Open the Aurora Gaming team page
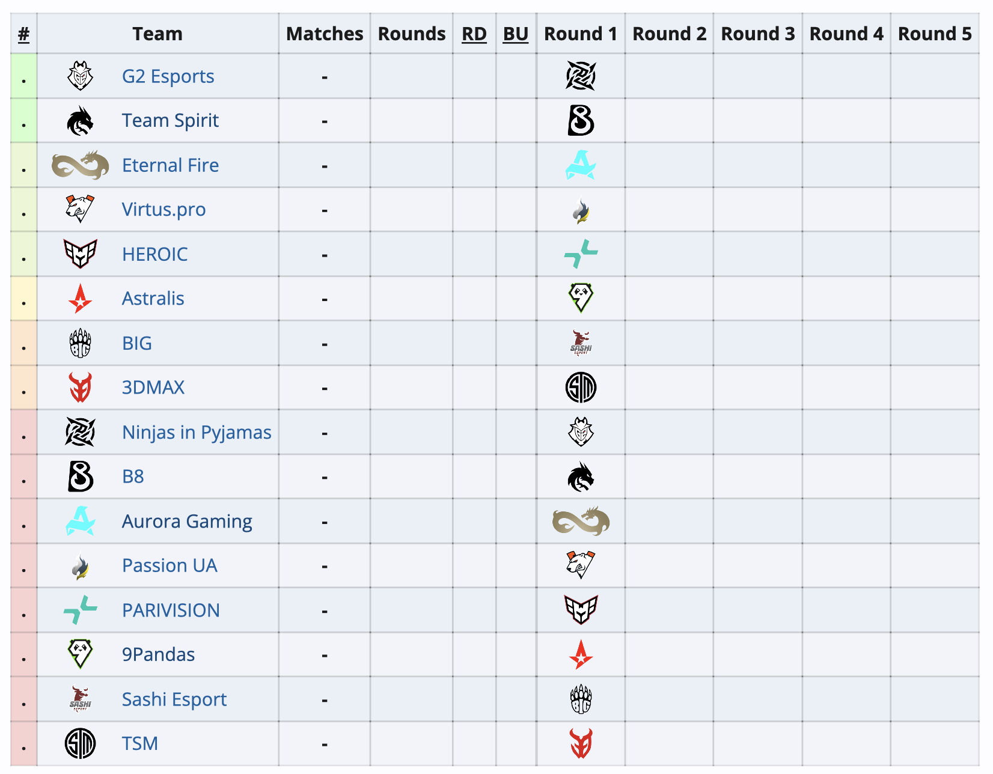Viewport: 993px width, 774px height. click(187, 521)
